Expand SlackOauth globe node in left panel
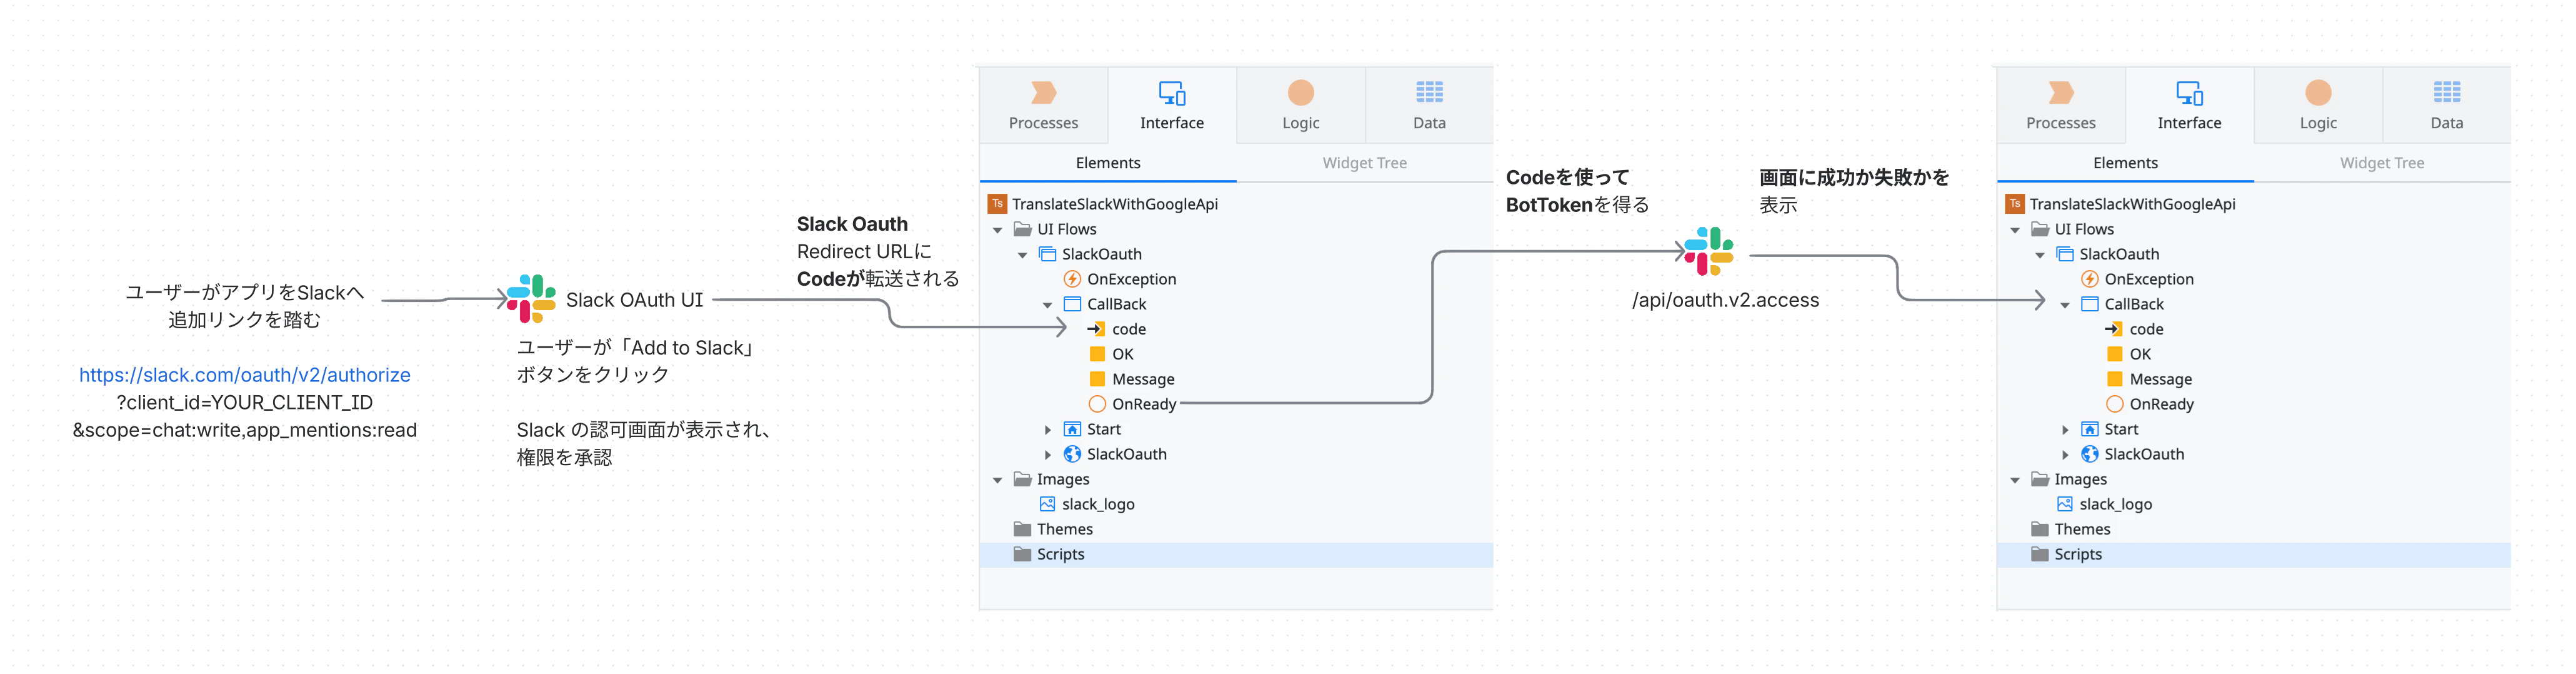Viewport: 2576px width, 674px height. (x=1047, y=455)
